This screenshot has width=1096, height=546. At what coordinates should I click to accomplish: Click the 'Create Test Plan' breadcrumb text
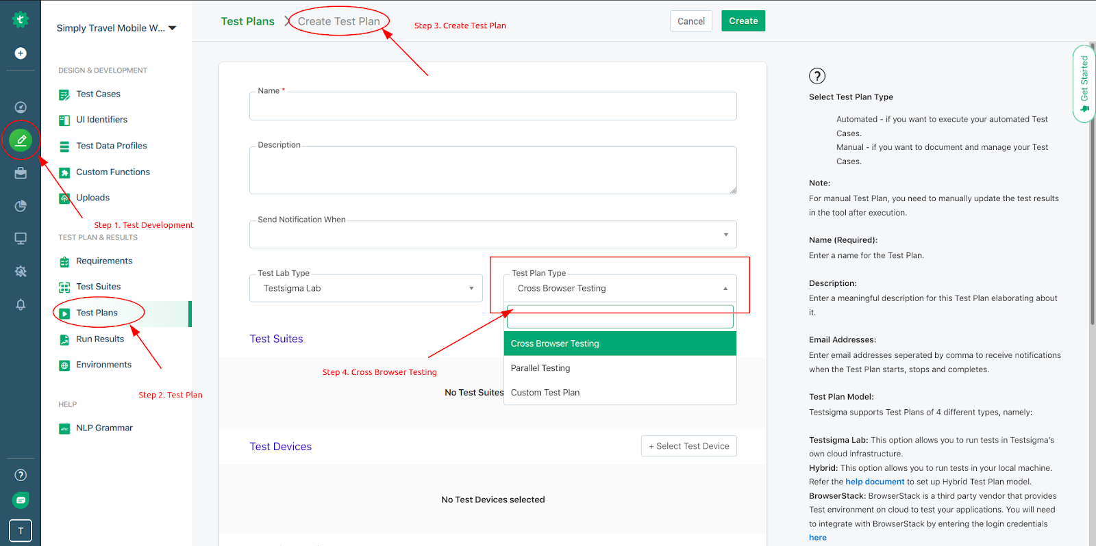click(x=338, y=21)
